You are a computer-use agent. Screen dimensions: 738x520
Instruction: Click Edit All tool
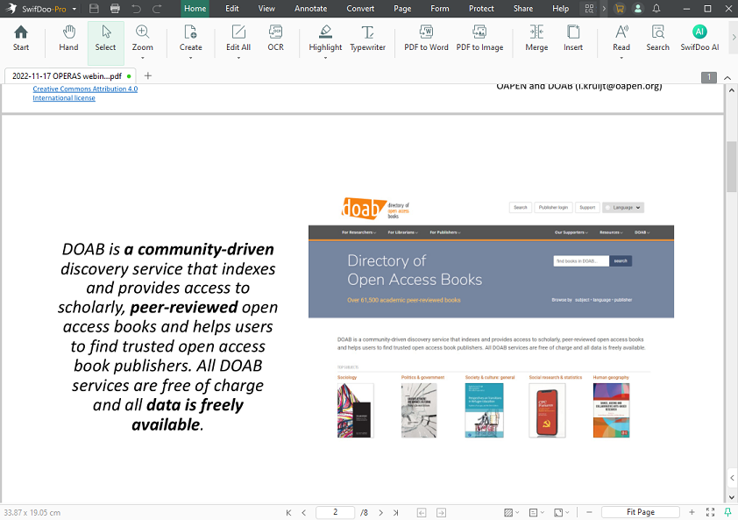pos(238,39)
